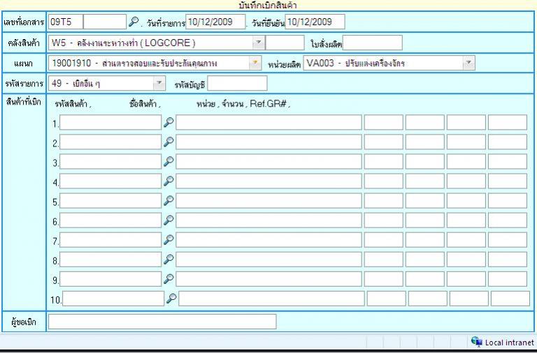
Task: Click the รหัสรายการ label
Action: tap(24, 84)
